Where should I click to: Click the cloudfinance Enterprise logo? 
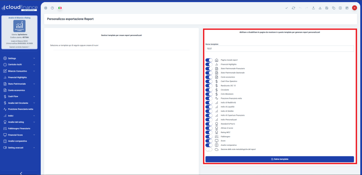tap(19, 8)
